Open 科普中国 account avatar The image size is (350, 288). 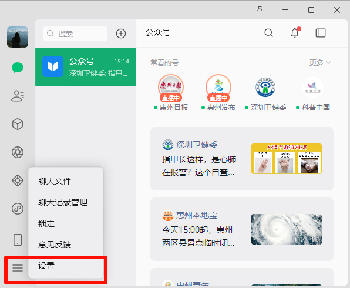[x=313, y=87]
